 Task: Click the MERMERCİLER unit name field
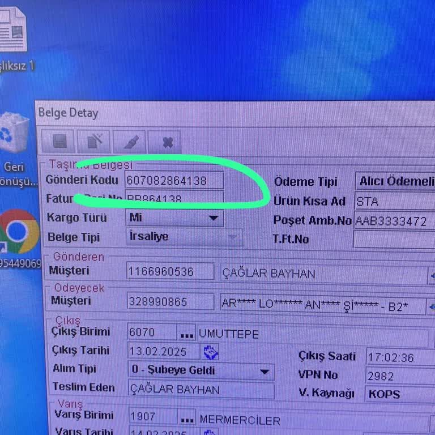click(x=313, y=421)
